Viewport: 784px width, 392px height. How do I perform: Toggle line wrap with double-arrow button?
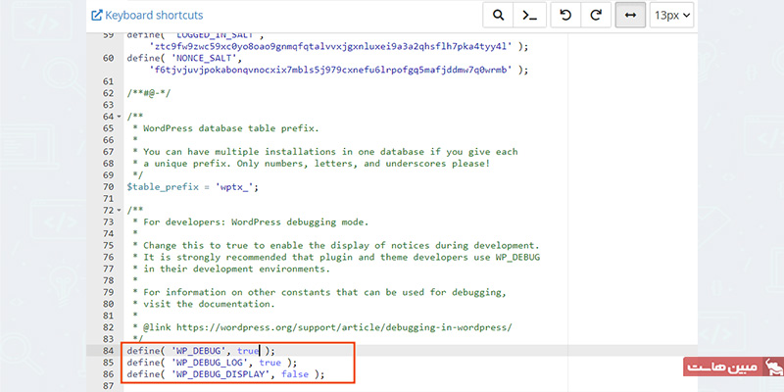(629, 16)
